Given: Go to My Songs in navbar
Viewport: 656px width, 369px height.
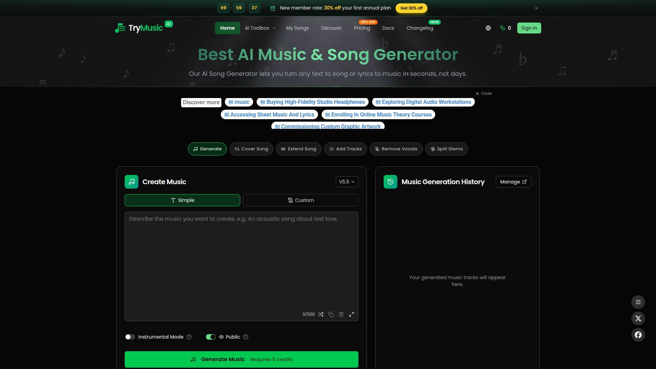Looking at the screenshot, I should [x=297, y=28].
